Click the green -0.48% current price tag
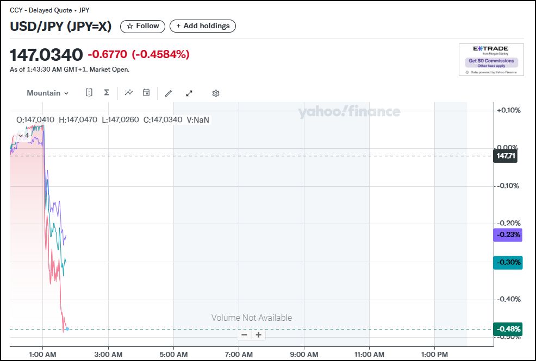The height and width of the screenshot is (361, 536). pos(508,330)
